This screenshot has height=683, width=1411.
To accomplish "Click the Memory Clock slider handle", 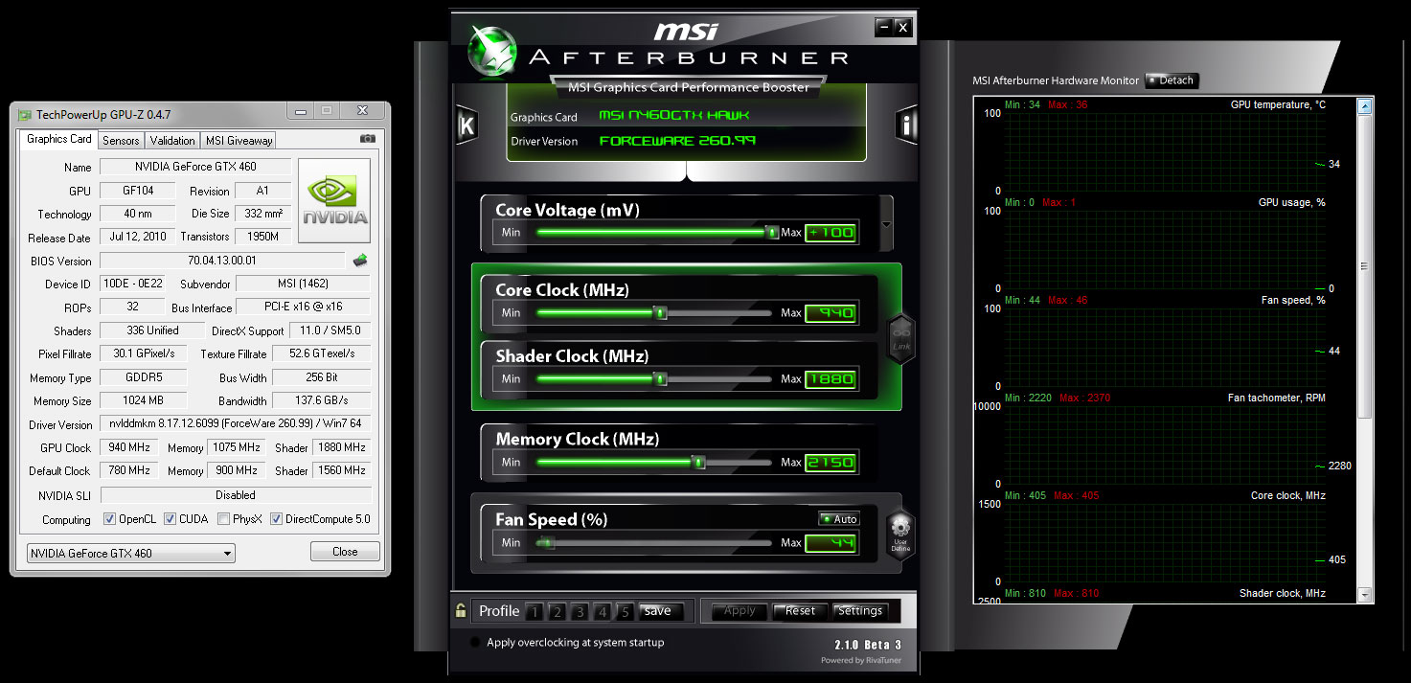I will coord(698,462).
